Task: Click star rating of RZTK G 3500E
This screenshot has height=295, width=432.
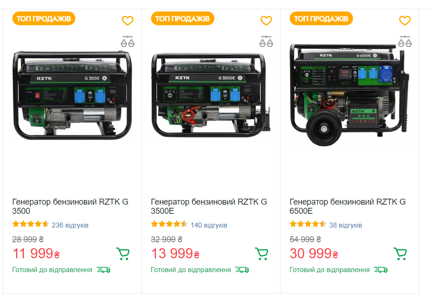Action: (x=169, y=224)
